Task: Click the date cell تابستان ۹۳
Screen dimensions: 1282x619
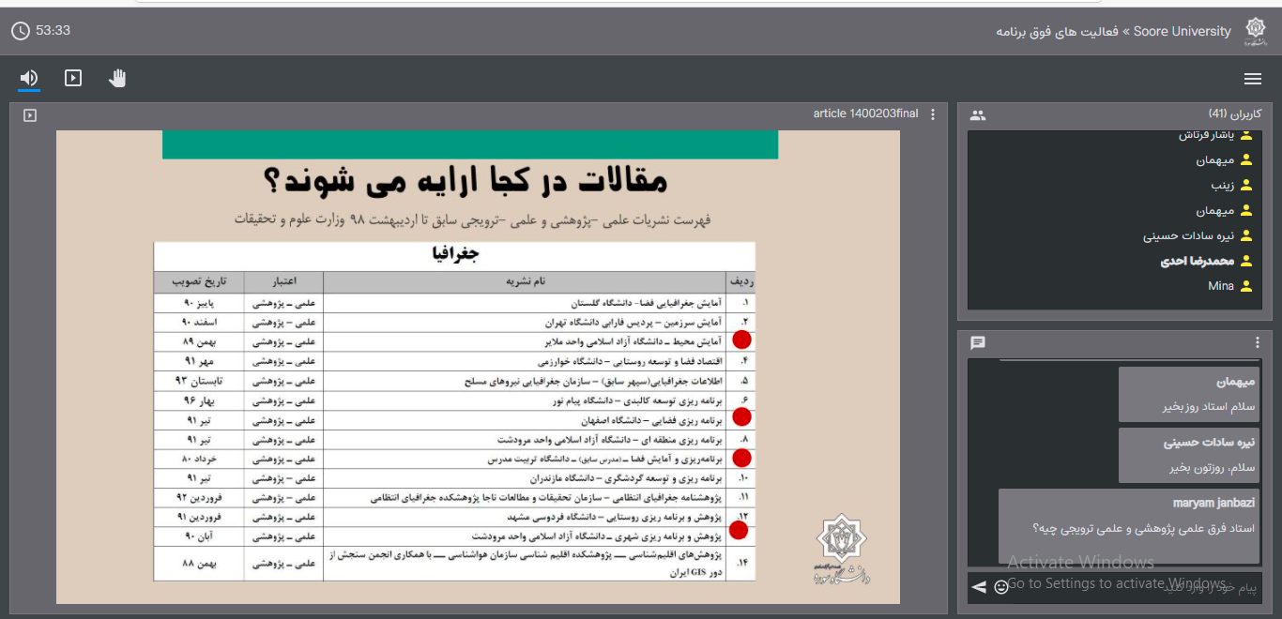Action: coord(200,381)
